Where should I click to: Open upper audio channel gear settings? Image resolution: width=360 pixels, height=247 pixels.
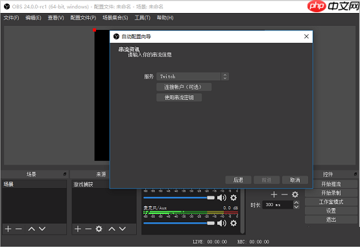234,198
